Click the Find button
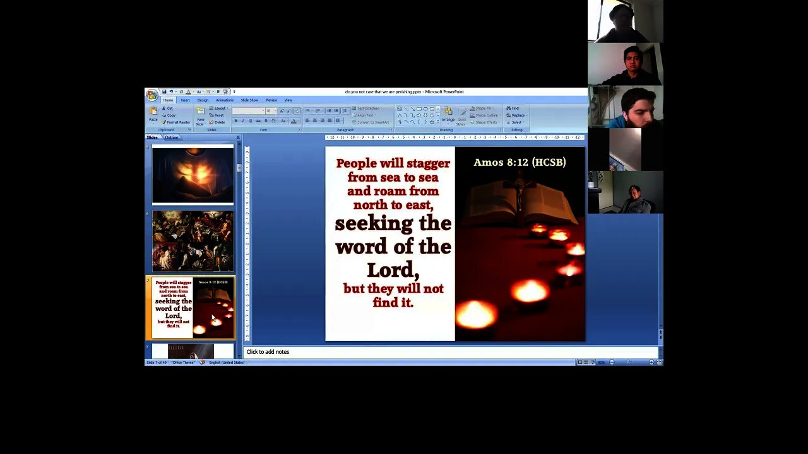 pos(511,108)
